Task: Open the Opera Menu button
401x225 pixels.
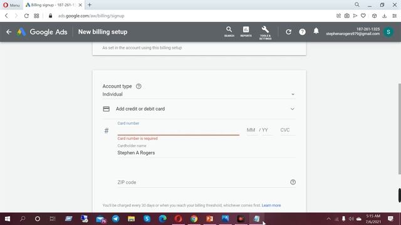Action: click(11, 5)
